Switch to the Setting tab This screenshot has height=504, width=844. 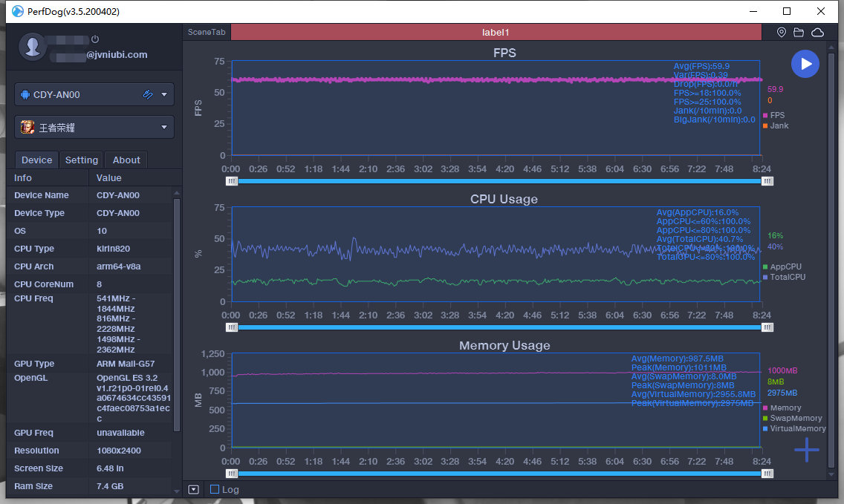coord(81,160)
